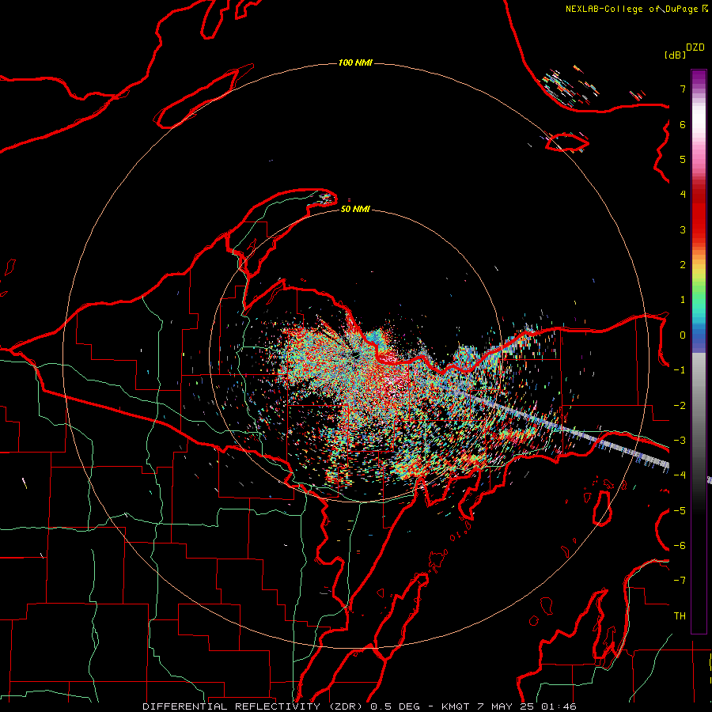Click the -5 dB value on color scale
Screen dimensions: 712x712
[680, 511]
